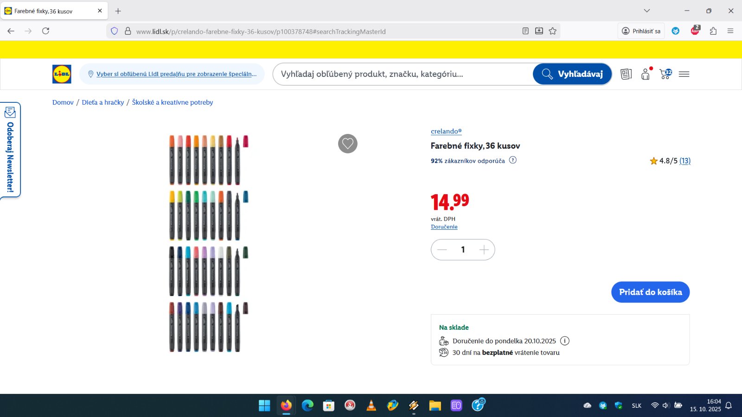Viewport: 742px width, 417px height.
Task: Open the hamburger menu in Lidl header
Action: [684, 74]
